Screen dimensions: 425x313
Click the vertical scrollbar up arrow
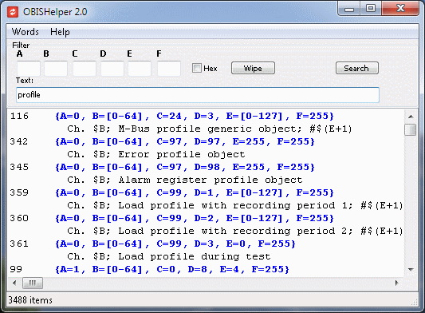pos(411,117)
